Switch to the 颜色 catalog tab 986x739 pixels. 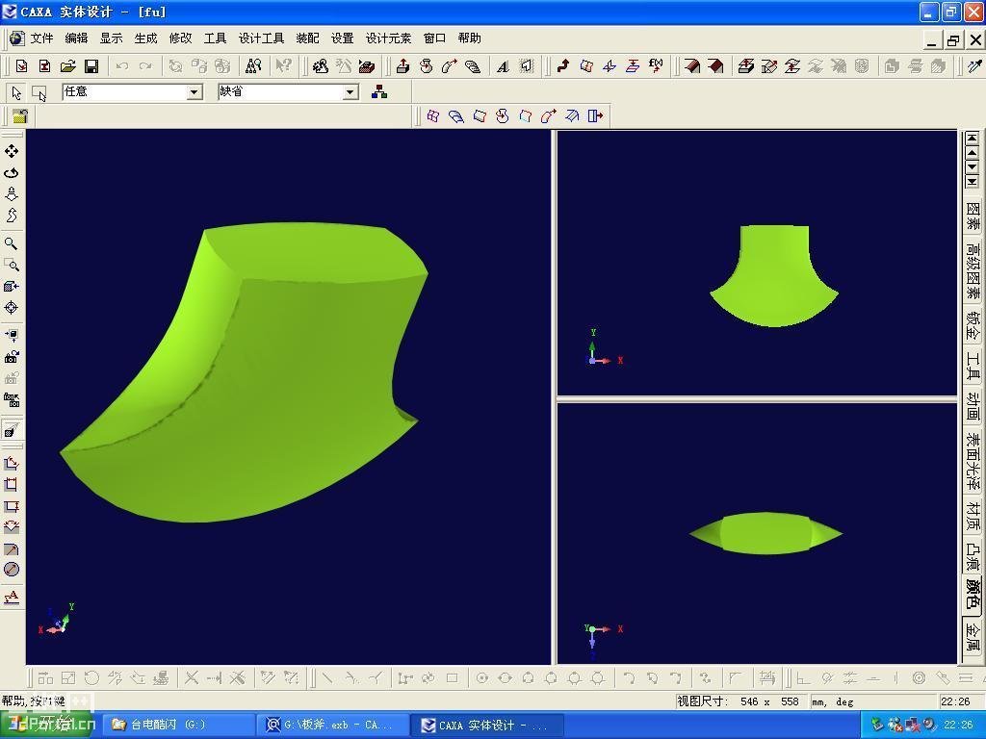(x=973, y=594)
